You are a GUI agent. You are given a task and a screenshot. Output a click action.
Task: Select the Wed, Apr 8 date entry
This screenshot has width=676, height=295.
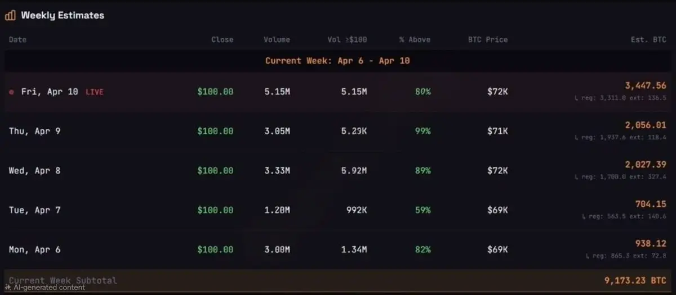point(34,170)
